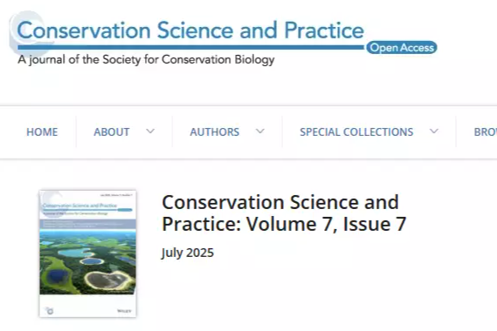497x331 pixels.
Task: Expand the SPECIAL COLLECTIONS chevron
Action: [434, 132]
